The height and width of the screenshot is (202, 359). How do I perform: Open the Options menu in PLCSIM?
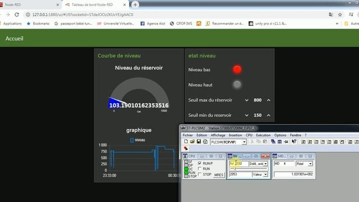(280, 135)
